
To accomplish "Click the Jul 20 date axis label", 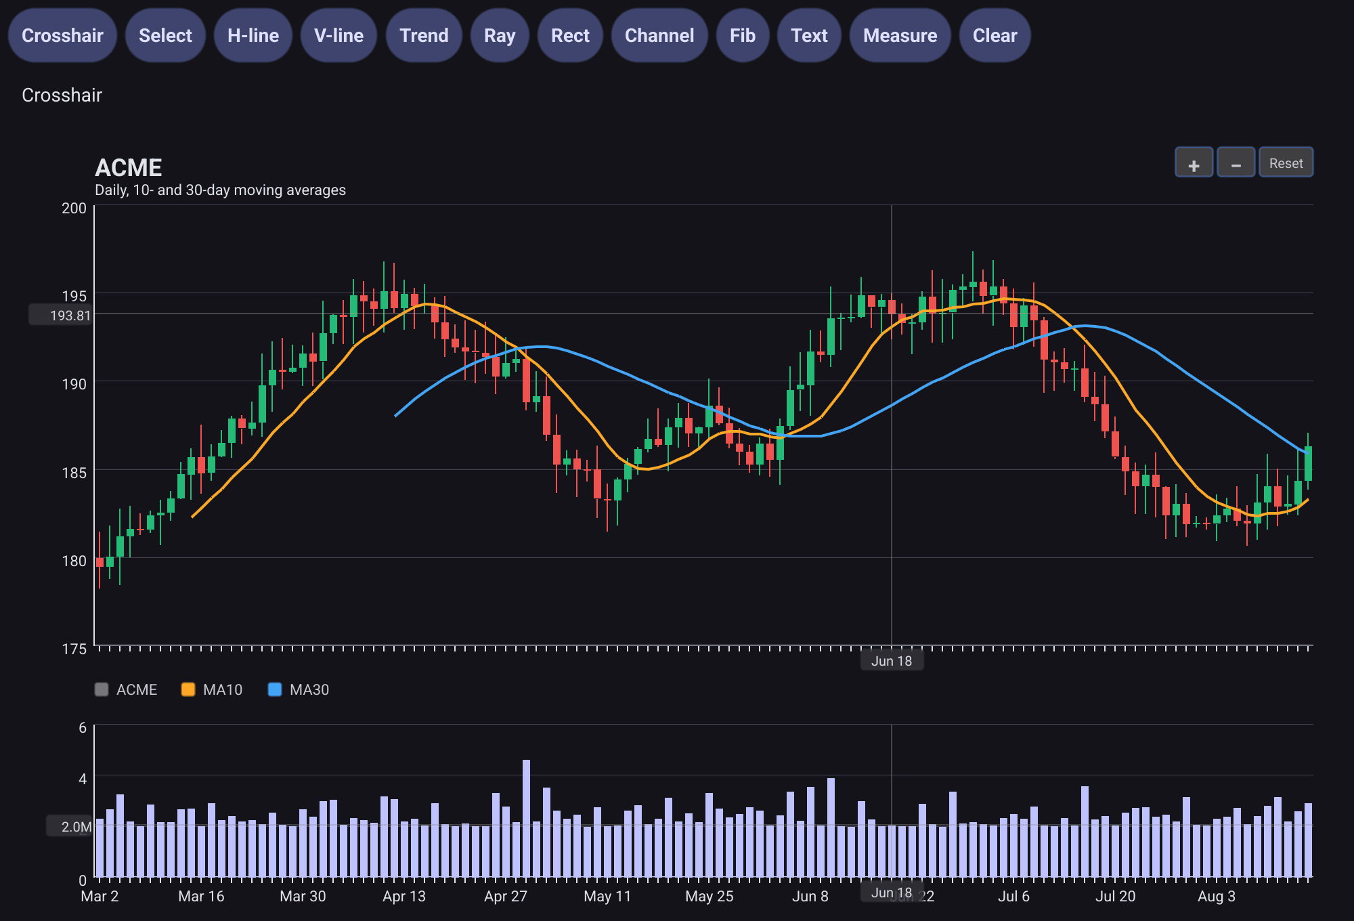I will [x=1115, y=896].
